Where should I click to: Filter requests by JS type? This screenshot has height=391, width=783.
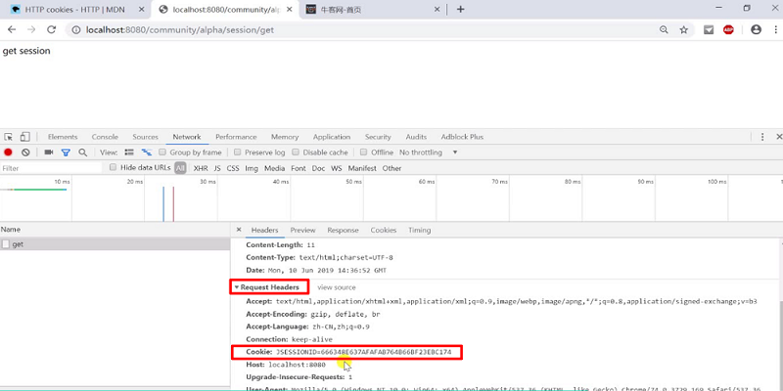(217, 168)
